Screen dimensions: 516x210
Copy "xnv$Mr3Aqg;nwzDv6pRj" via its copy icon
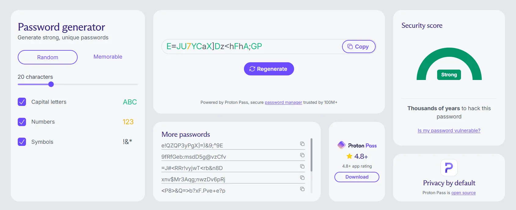point(302,178)
